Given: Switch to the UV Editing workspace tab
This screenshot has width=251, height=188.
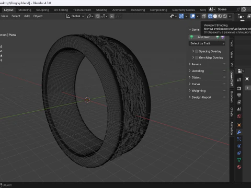Looking at the screenshot, I should click(x=61, y=10).
